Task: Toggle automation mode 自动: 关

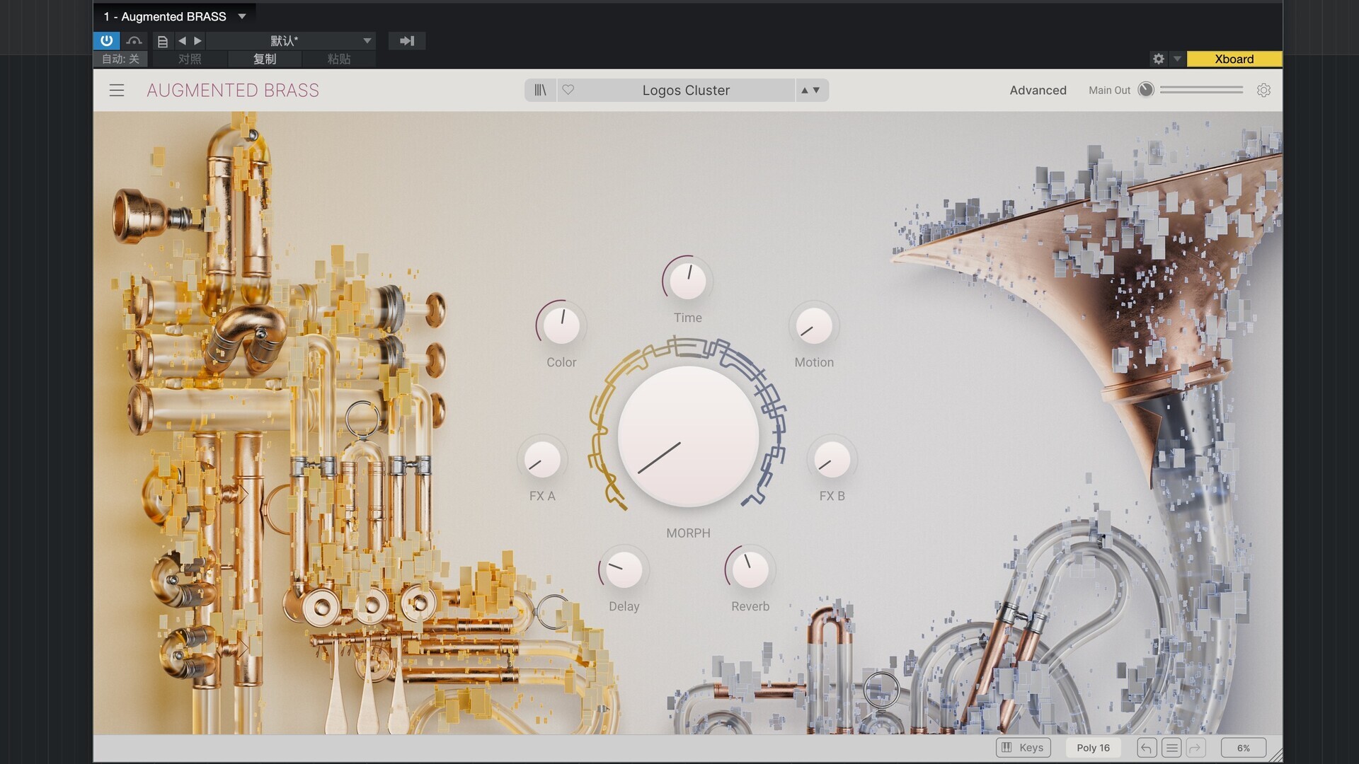Action: (120, 59)
